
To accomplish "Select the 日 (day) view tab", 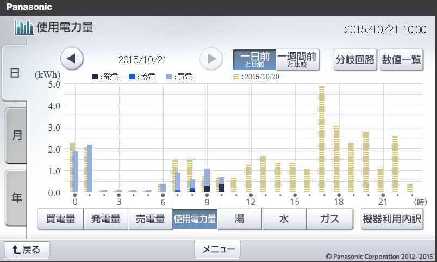I will pos(16,73).
